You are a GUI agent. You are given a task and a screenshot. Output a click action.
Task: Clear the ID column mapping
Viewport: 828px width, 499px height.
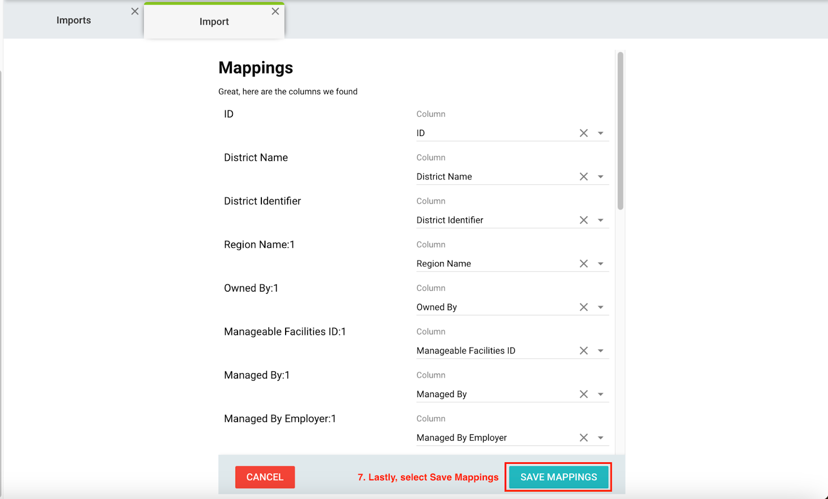tap(584, 133)
